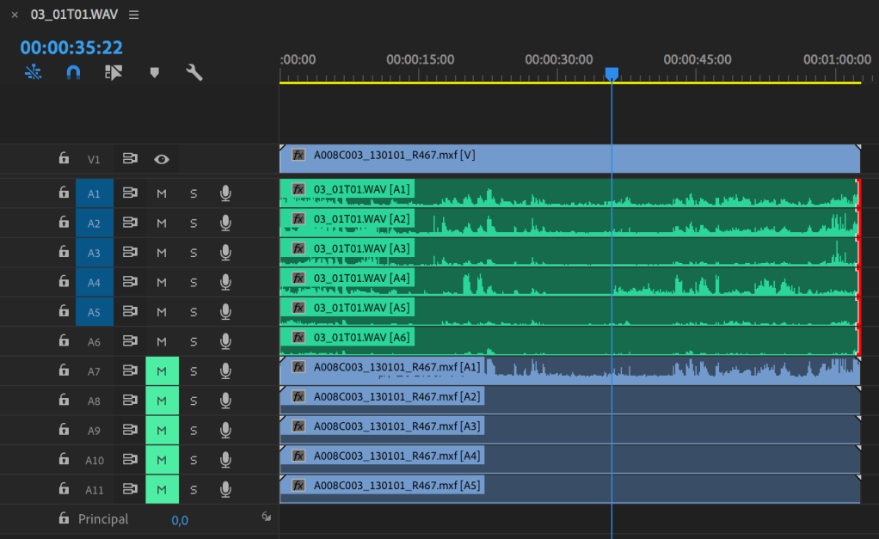Open the 03_01T01.WAV sequence panel menu

pos(133,15)
